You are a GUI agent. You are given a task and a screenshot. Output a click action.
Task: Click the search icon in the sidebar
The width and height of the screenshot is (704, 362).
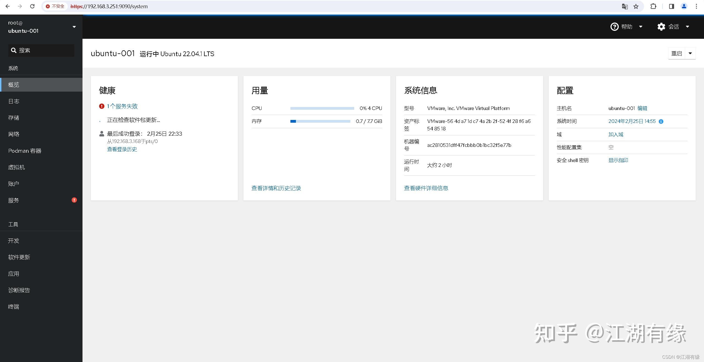click(14, 50)
